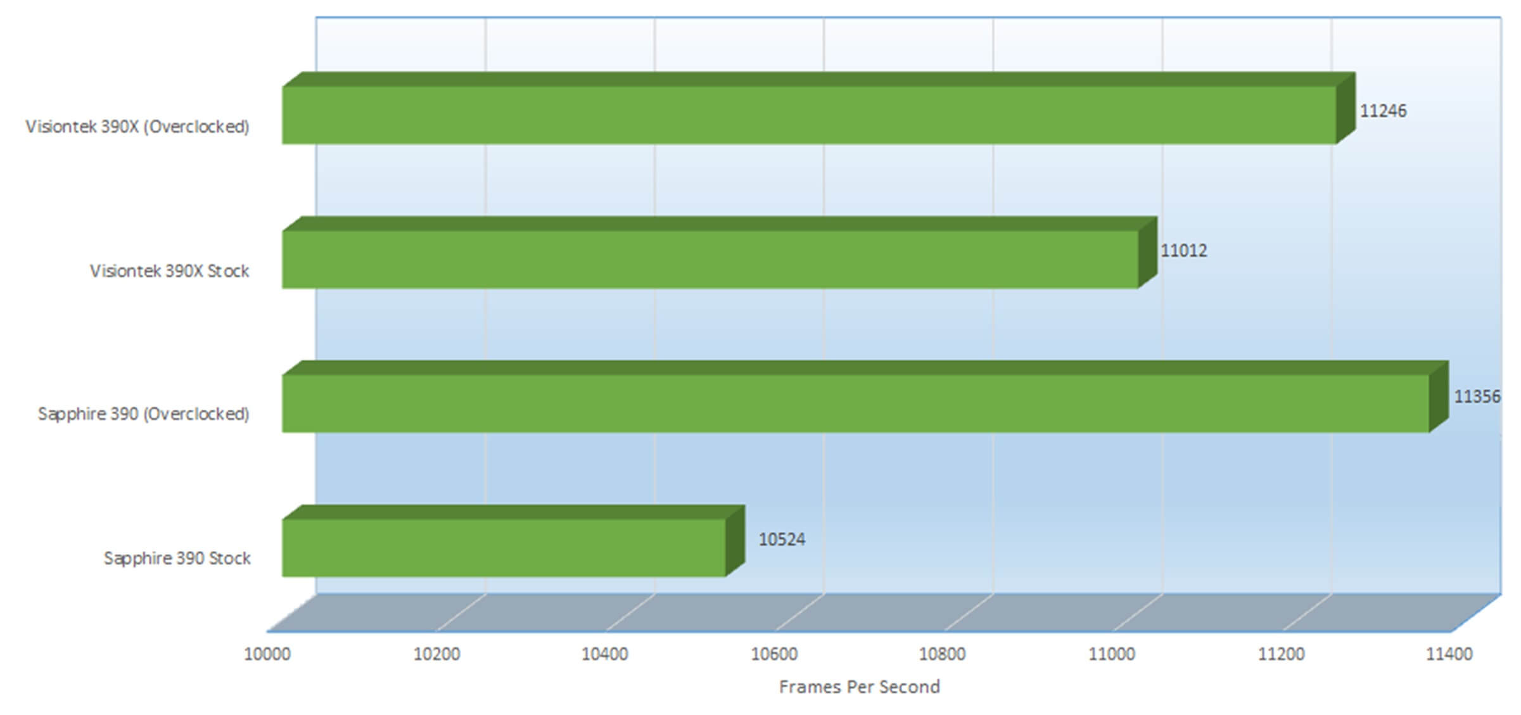Select the 10800 axis value
This screenshot has height=715, width=1521.
click(942, 654)
